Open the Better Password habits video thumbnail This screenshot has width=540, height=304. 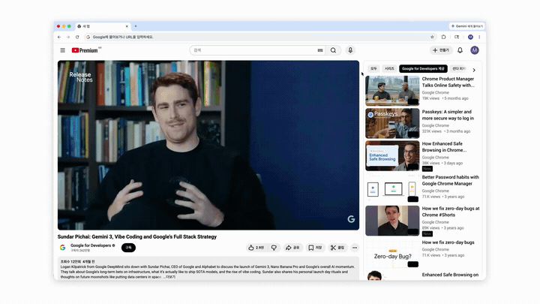(x=392, y=188)
